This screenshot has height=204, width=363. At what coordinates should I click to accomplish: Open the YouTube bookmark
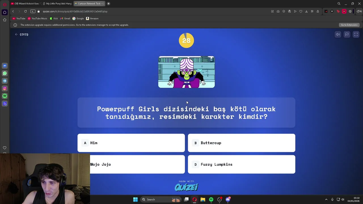tap(19, 18)
